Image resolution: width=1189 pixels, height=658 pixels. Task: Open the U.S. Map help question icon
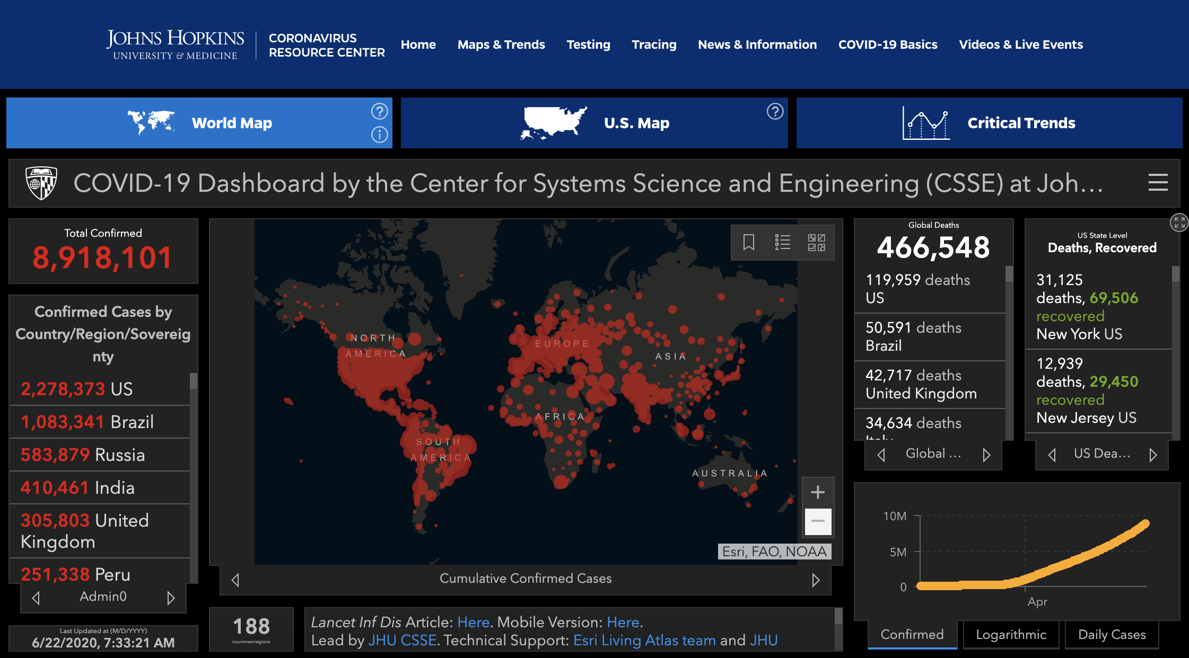pyautogui.click(x=775, y=111)
